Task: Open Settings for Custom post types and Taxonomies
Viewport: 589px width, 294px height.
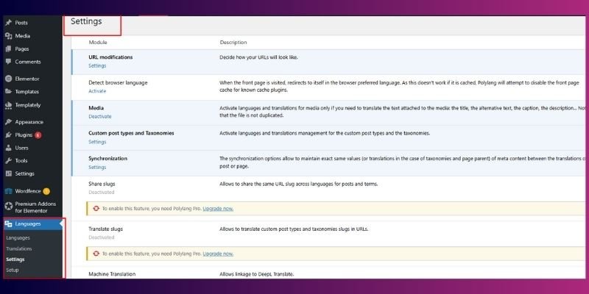Action: pyautogui.click(x=97, y=142)
